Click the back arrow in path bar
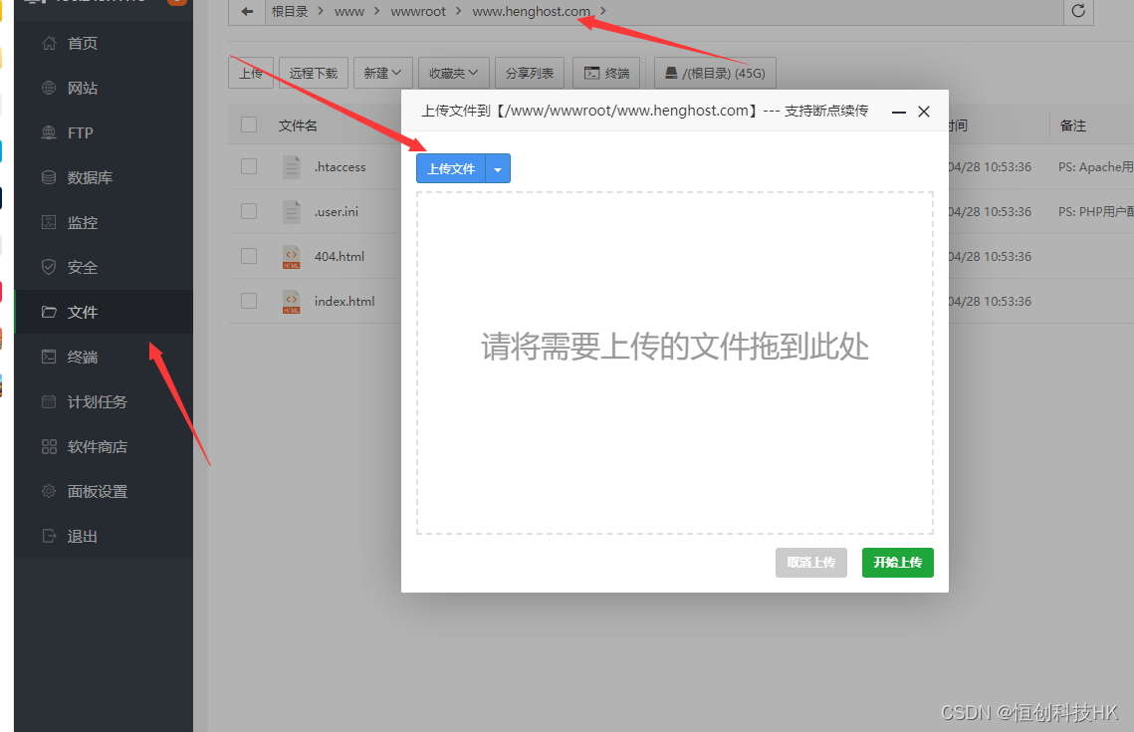1134x732 pixels. tap(247, 12)
